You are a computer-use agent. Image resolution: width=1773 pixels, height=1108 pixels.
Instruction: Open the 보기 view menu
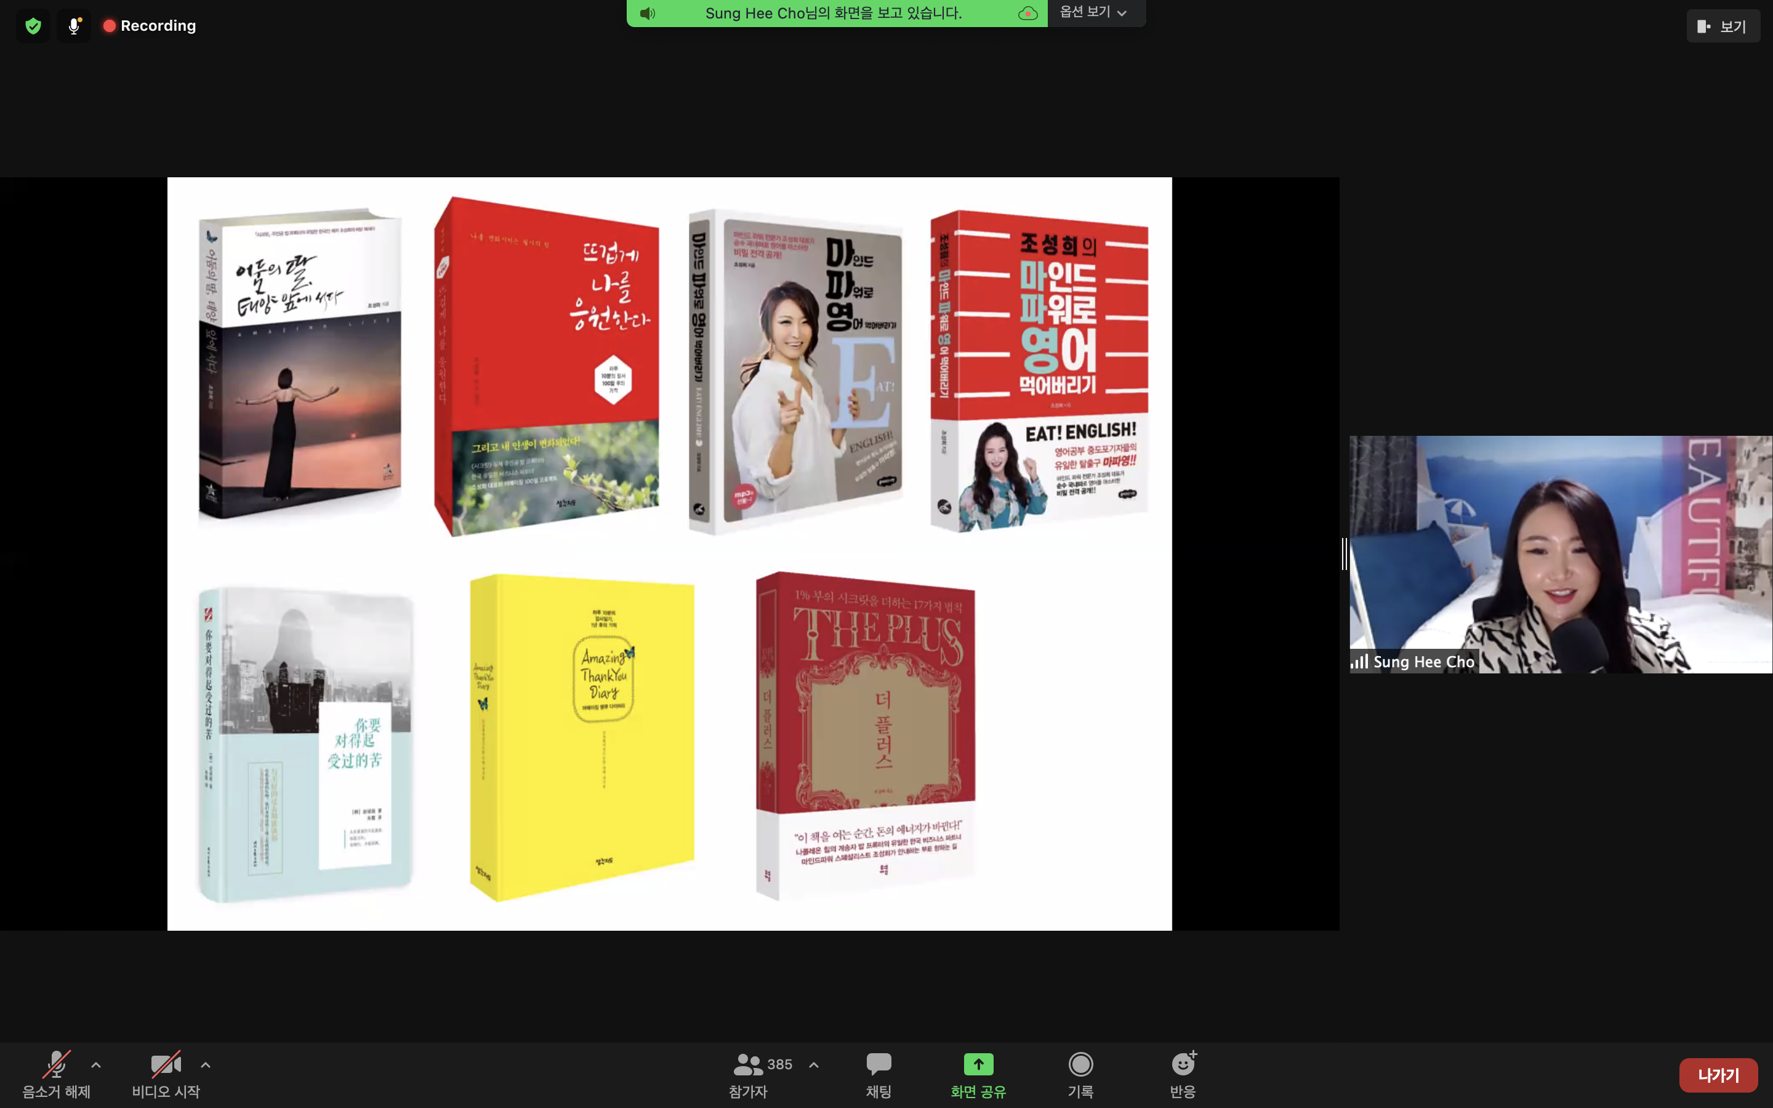tap(1723, 26)
